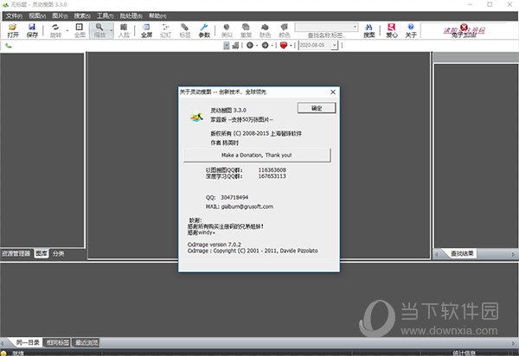Click the QQ number 304718494

point(234,197)
